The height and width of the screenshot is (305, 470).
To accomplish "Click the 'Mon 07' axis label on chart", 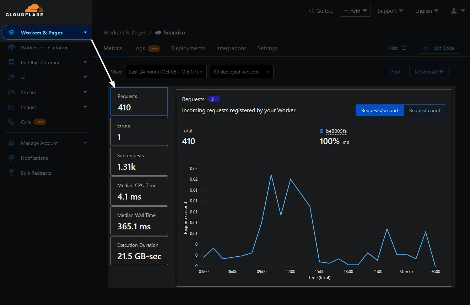I will pos(406,272).
